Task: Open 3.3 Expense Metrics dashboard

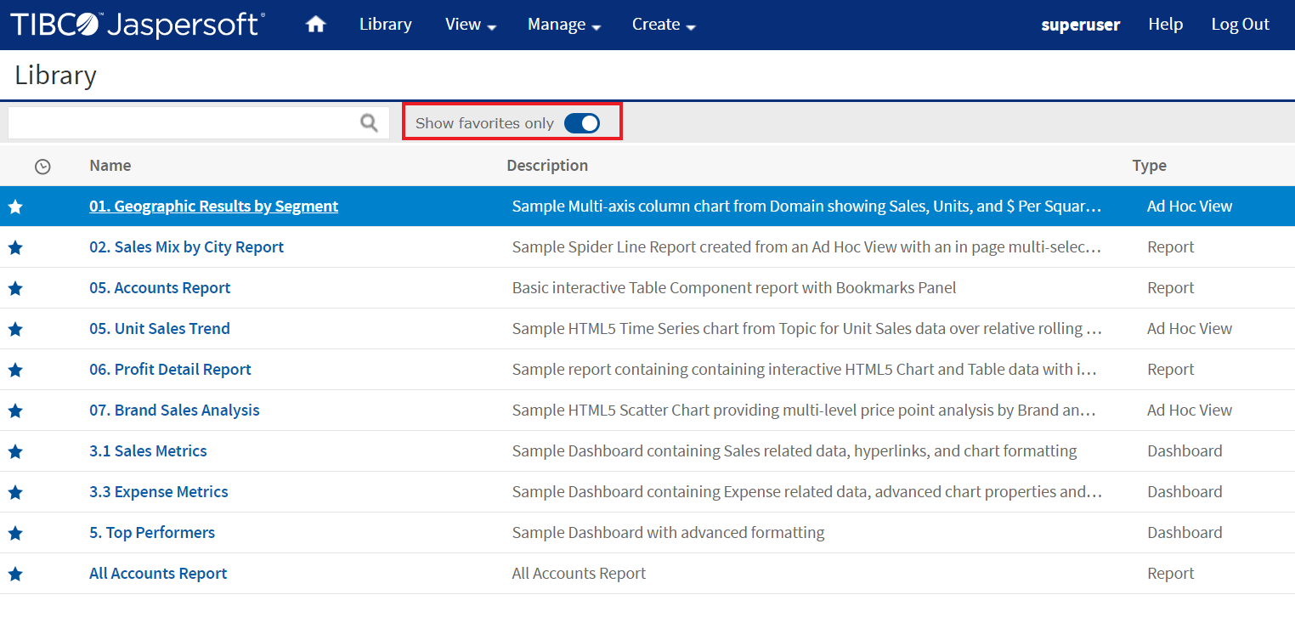Action: (x=159, y=492)
